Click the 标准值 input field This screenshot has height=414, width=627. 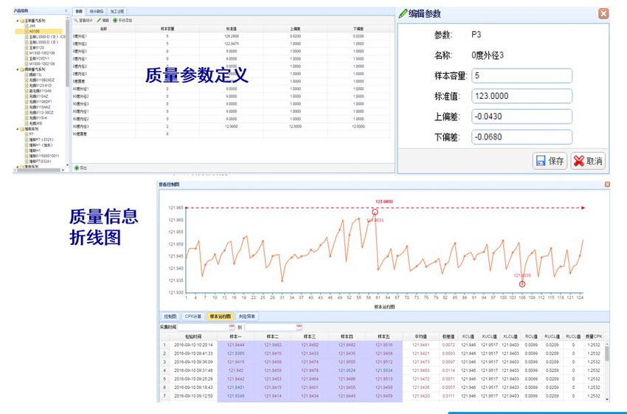pos(522,97)
